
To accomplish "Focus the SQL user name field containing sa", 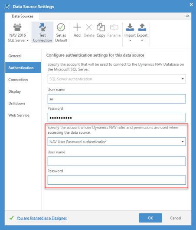I will pos(117,99).
